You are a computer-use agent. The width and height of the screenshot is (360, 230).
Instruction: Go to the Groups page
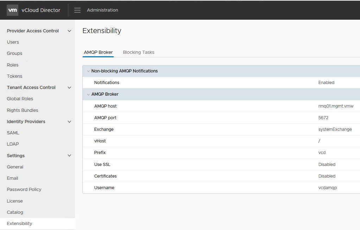(14, 53)
